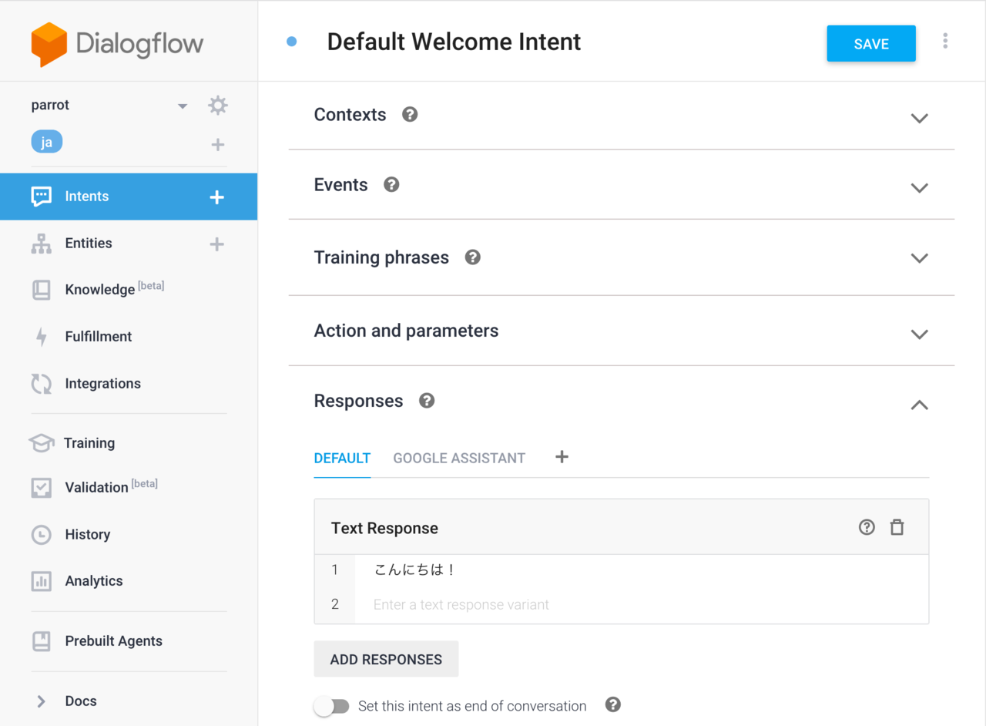Click the Training graduation cap icon
986x726 pixels.
(x=42, y=443)
